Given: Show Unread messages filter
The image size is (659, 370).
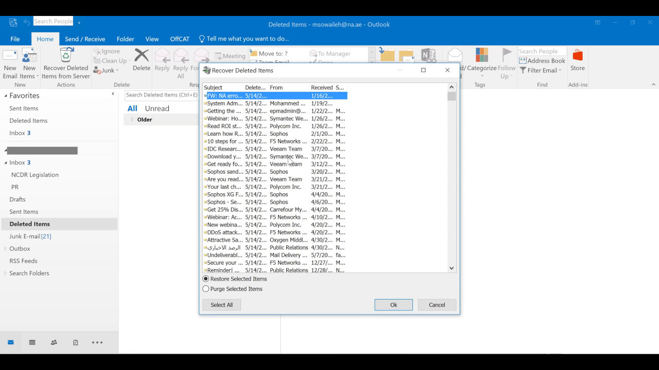Looking at the screenshot, I should point(157,108).
